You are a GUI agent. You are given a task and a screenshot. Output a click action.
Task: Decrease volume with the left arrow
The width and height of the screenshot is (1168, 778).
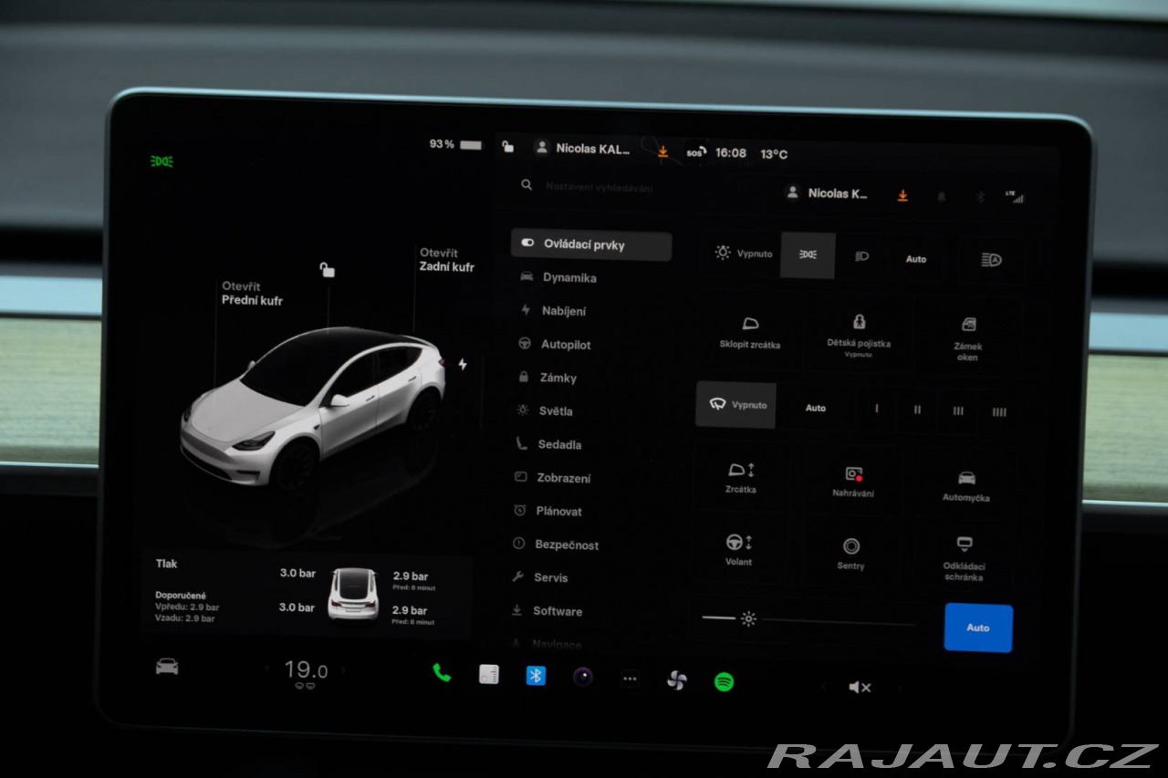pos(823,687)
